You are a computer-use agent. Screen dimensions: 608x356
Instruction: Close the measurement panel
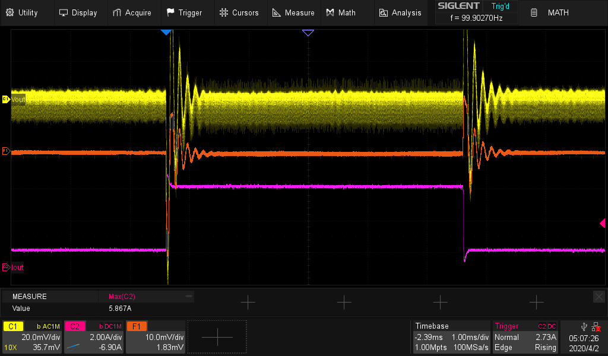599,296
